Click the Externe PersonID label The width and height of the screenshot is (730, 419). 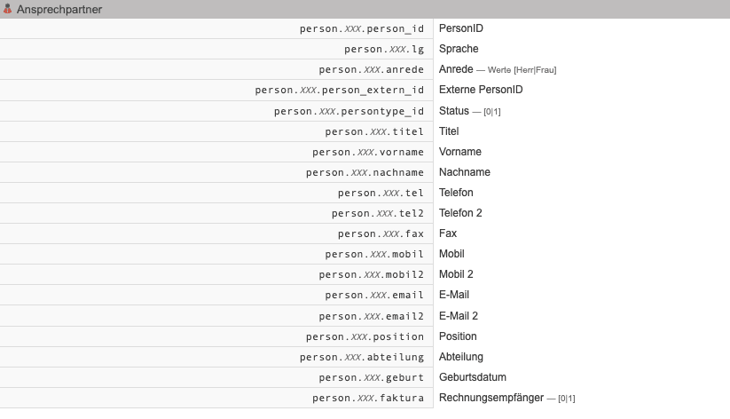pos(481,90)
